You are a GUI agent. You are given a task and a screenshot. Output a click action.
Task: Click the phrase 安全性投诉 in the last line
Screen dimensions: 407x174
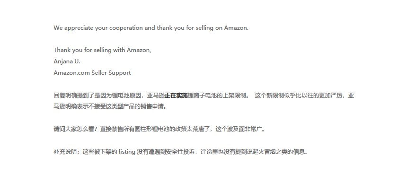click(x=180, y=152)
